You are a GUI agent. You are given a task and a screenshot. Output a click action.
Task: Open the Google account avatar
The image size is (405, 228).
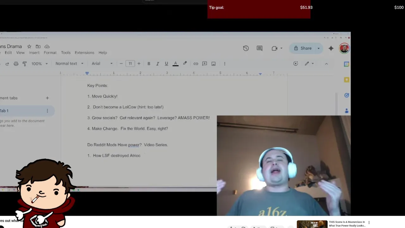pos(344,48)
